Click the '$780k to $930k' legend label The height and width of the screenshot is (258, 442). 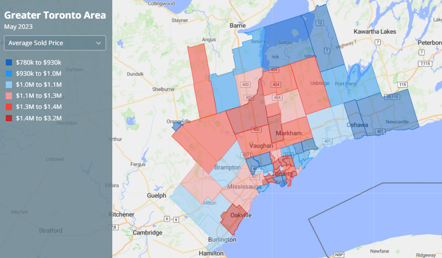pos(38,62)
